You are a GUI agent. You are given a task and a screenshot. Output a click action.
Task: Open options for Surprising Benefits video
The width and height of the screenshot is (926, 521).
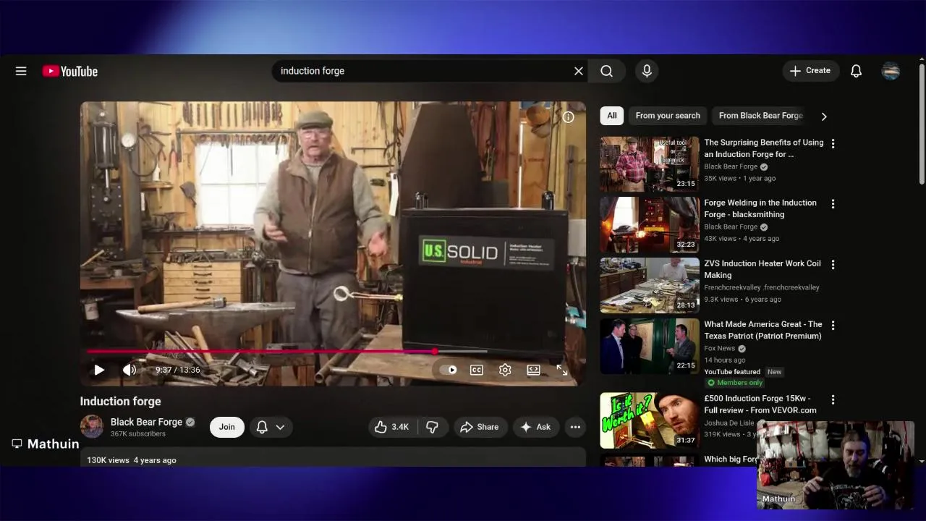click(833, 143)
